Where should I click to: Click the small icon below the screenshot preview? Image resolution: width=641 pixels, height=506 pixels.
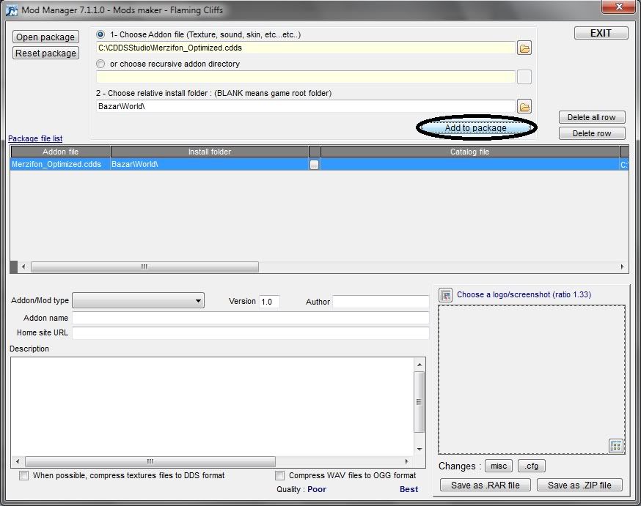pos(616,446)
